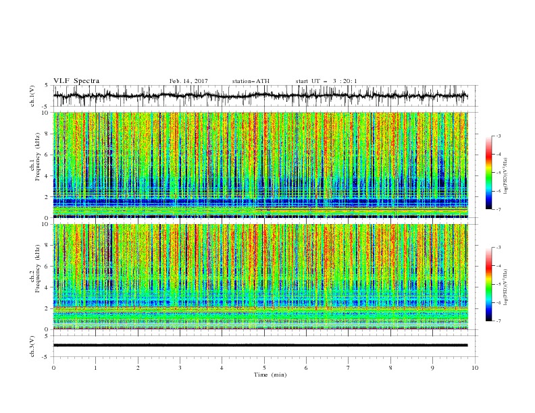The width and height of the screenshot is (535, 413).
Task: Click the ch.1 voltage waveform trace
Action: [260, 96]
